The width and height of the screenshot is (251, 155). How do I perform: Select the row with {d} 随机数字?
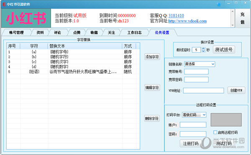pyautogui.click(x=73, y=66)
